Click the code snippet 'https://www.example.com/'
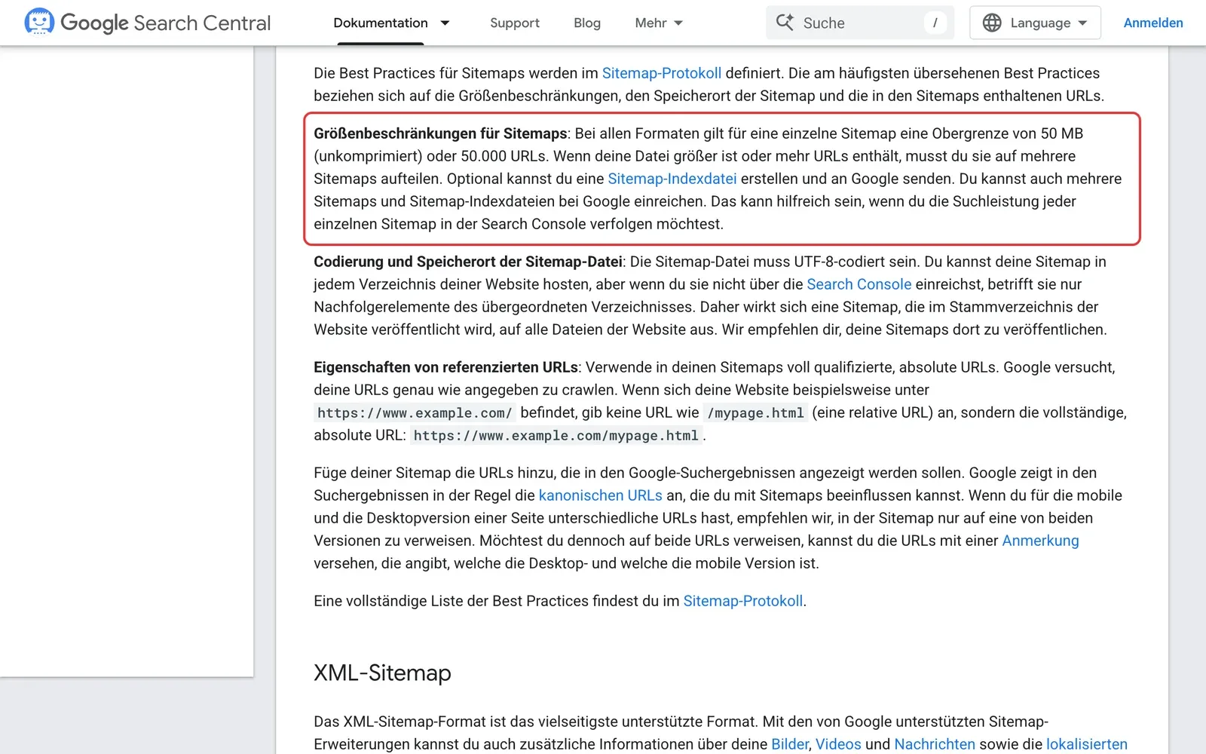Viewport: 1206px width, 754px height. tap(415, 412)
